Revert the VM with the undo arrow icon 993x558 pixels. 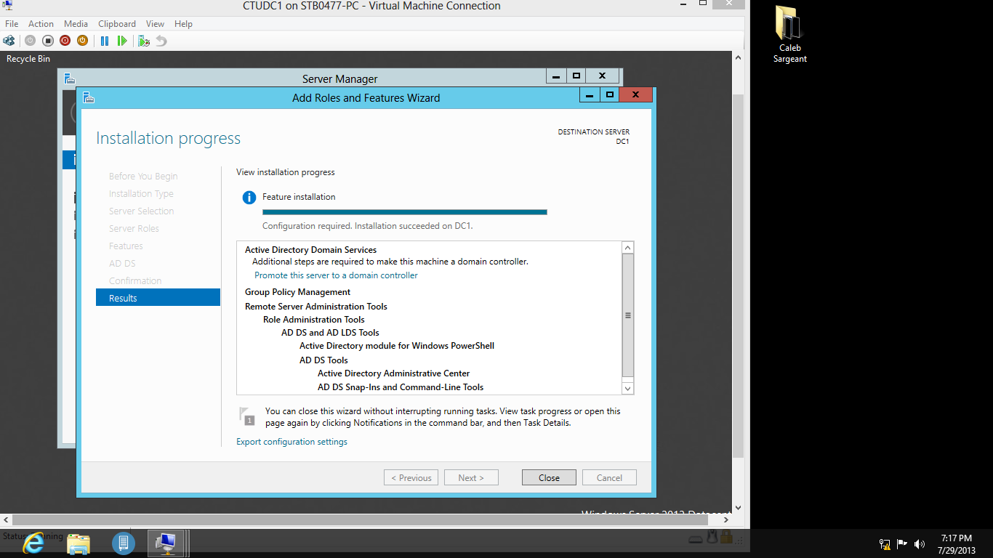[x=161, y=41]
